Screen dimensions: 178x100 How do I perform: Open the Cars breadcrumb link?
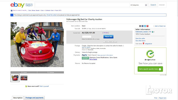(x=42, y=10)
